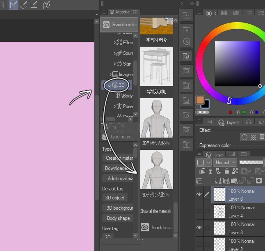Expand the Sound folder arrow
The height and width of the screenshot is (251, 265).
click(114, 53)
